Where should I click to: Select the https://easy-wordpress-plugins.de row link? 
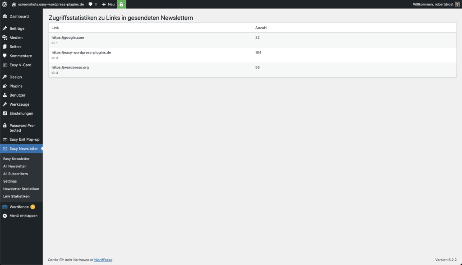click(81, 53)
